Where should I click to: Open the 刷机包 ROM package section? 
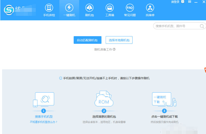89,10
